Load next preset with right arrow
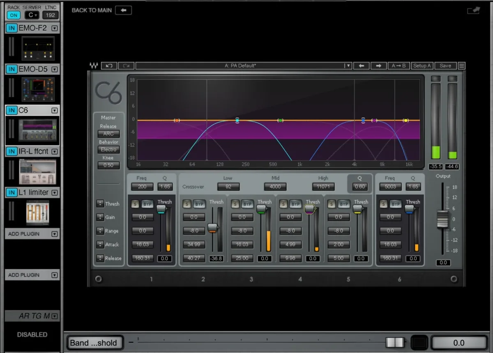Viewport: 493px width, 353px height. point(378,65)
